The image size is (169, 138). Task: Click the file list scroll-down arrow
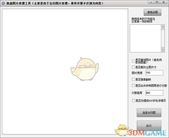(x=163, y=50)
